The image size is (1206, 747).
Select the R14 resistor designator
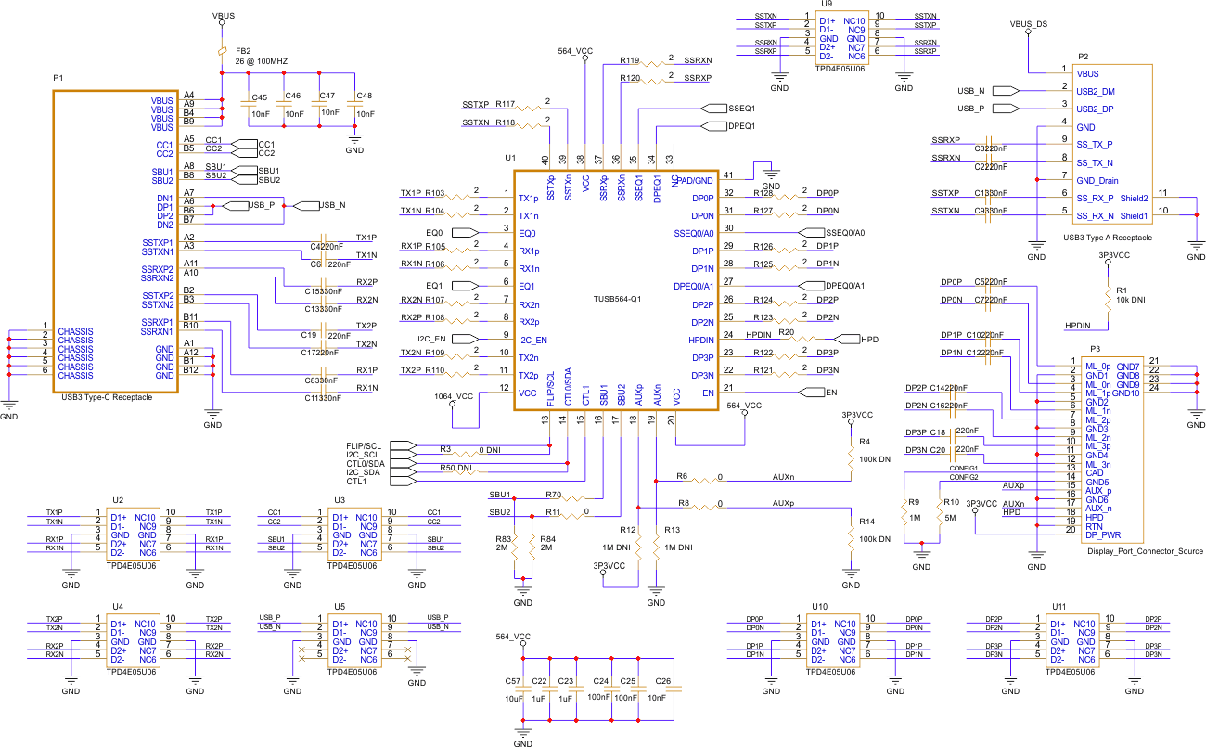click(867, 522)
